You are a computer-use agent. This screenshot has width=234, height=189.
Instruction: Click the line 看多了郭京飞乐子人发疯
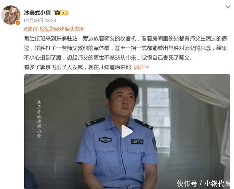tap(78, 67)
